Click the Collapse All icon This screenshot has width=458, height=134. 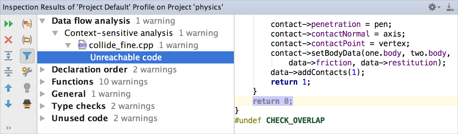9,72
